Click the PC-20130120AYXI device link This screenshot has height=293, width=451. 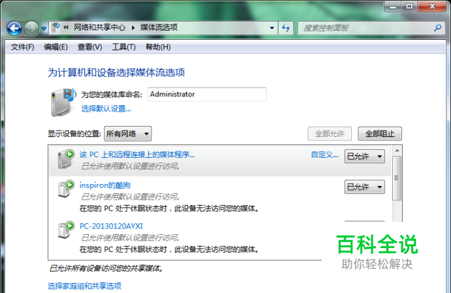[x=111, y=226]
